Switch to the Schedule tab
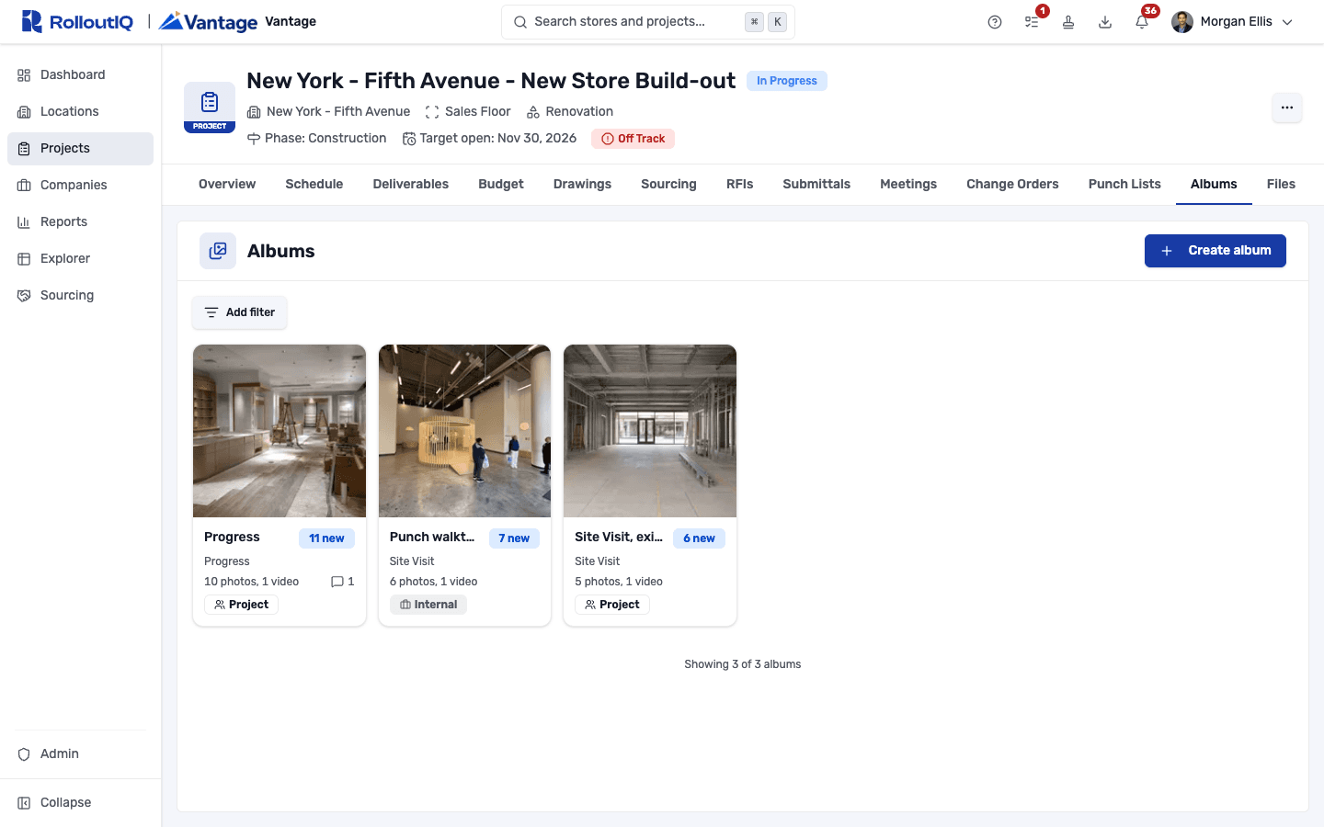Image resolution: width=1324 pixels, height=827 pixels. [x=314, y=184]
